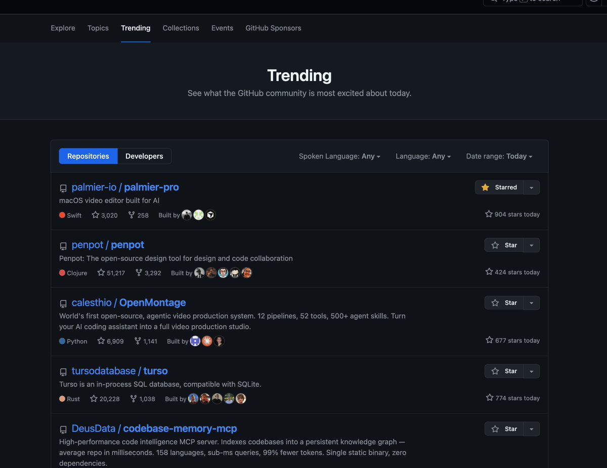The width and height of the screenshot is (607, 468).
Task: Click the repo icon beside palmier-pro
Action: coord(63,188)
